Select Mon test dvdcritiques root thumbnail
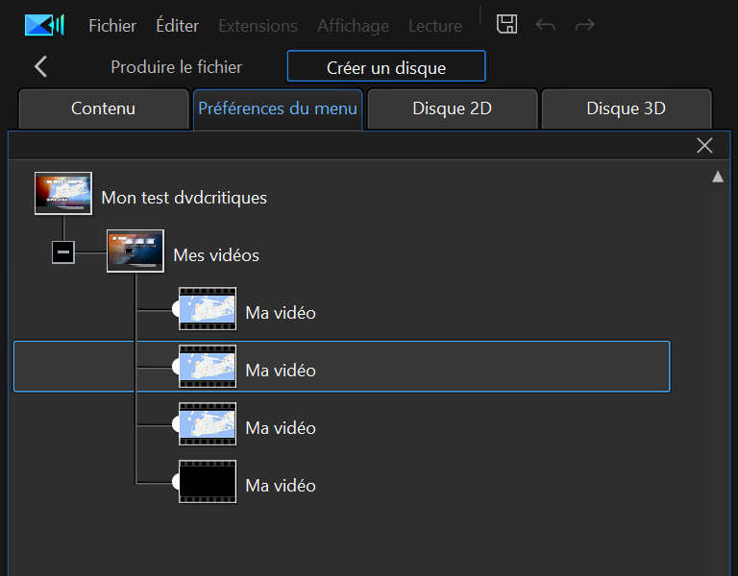This screenshot has width=738, height=576. (x=63, y=193)
